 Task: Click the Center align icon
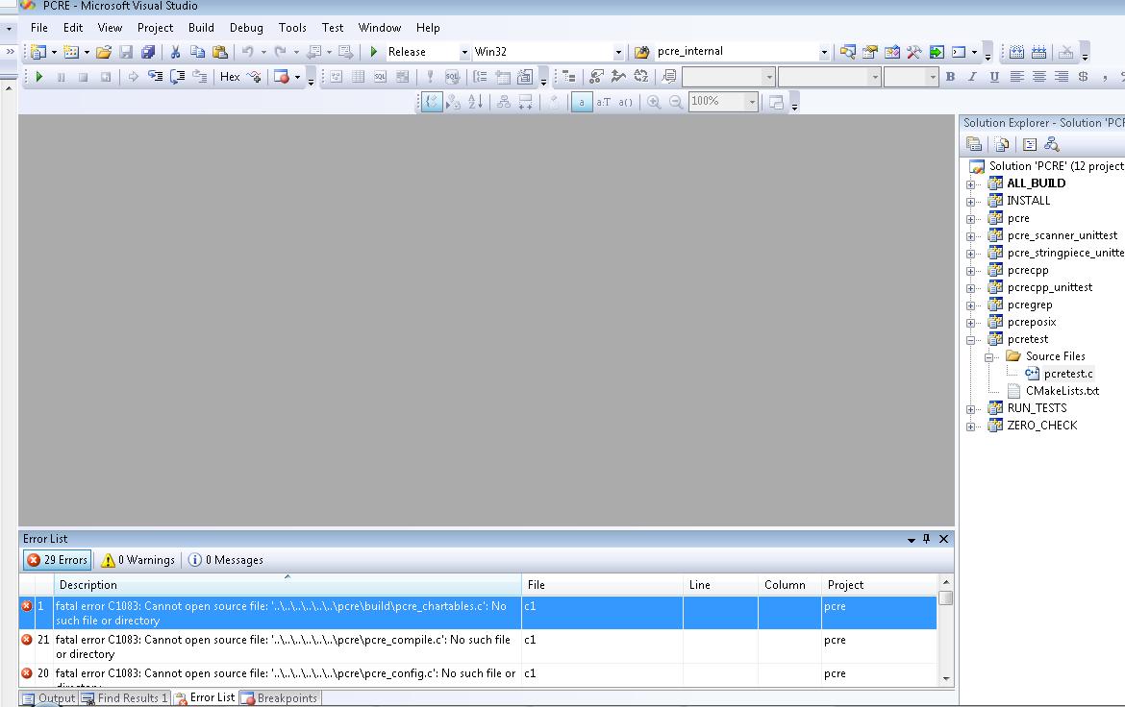[x=1038, y=76]
